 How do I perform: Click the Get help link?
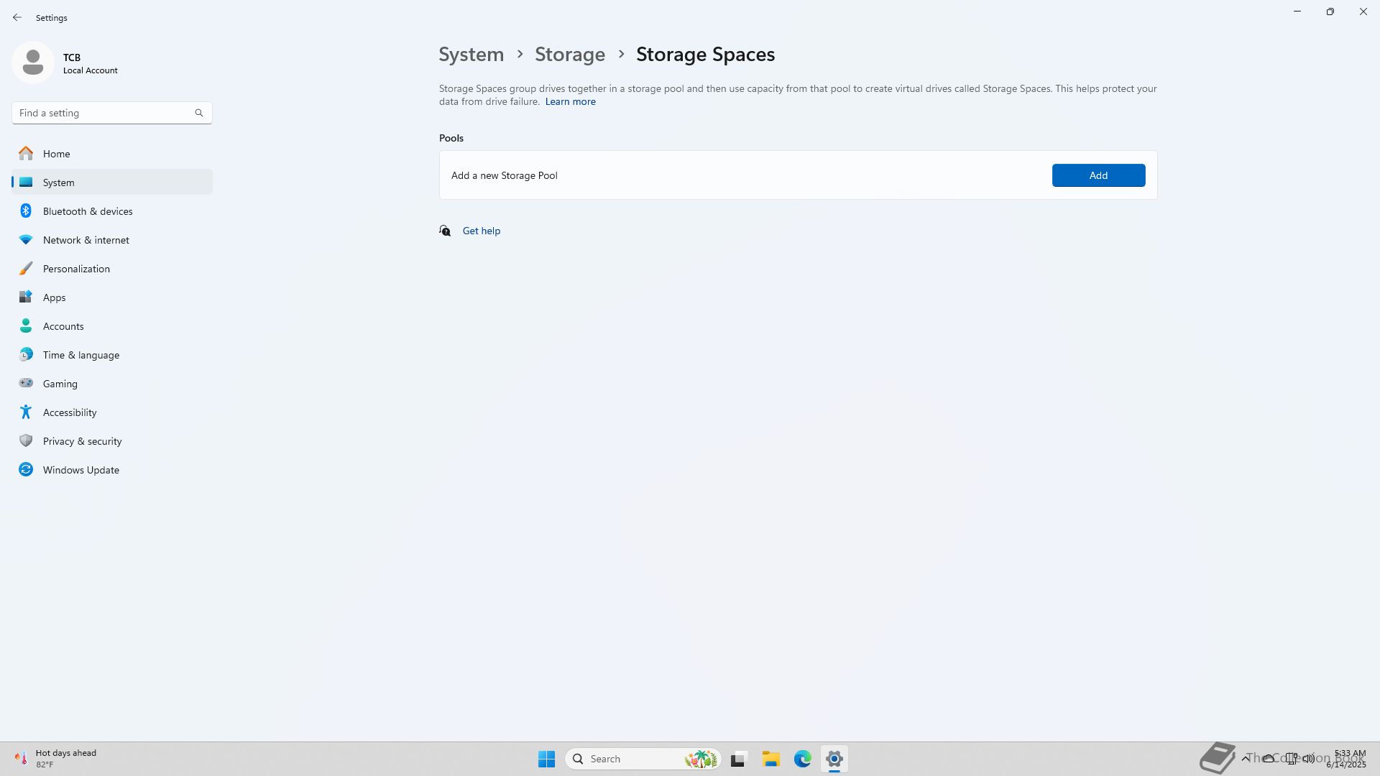coord(481,231)
